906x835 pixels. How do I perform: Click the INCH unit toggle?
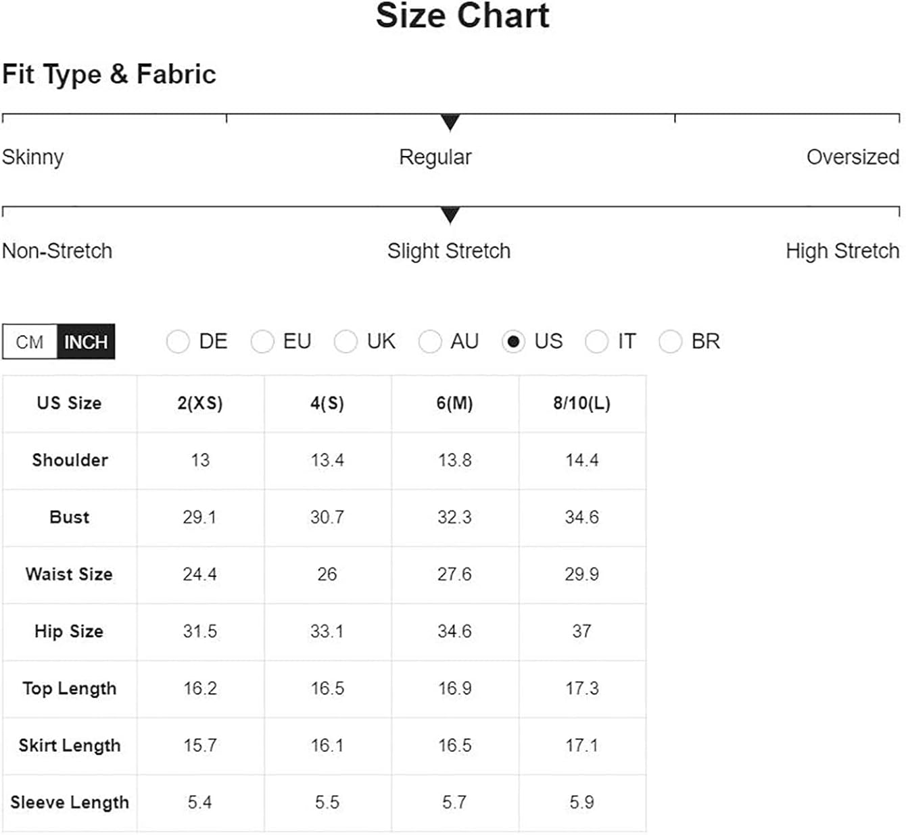[x=86, y=342]
